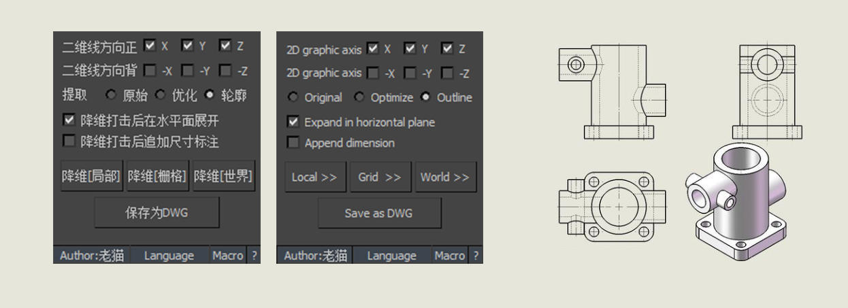Uncheck Expand in horizontal plane
The image size is (848, 308).
(x=293, y=122)
